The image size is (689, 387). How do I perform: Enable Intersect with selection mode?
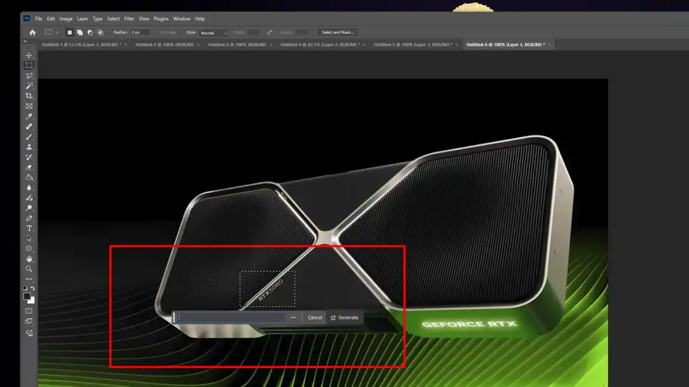coord(100,33)
